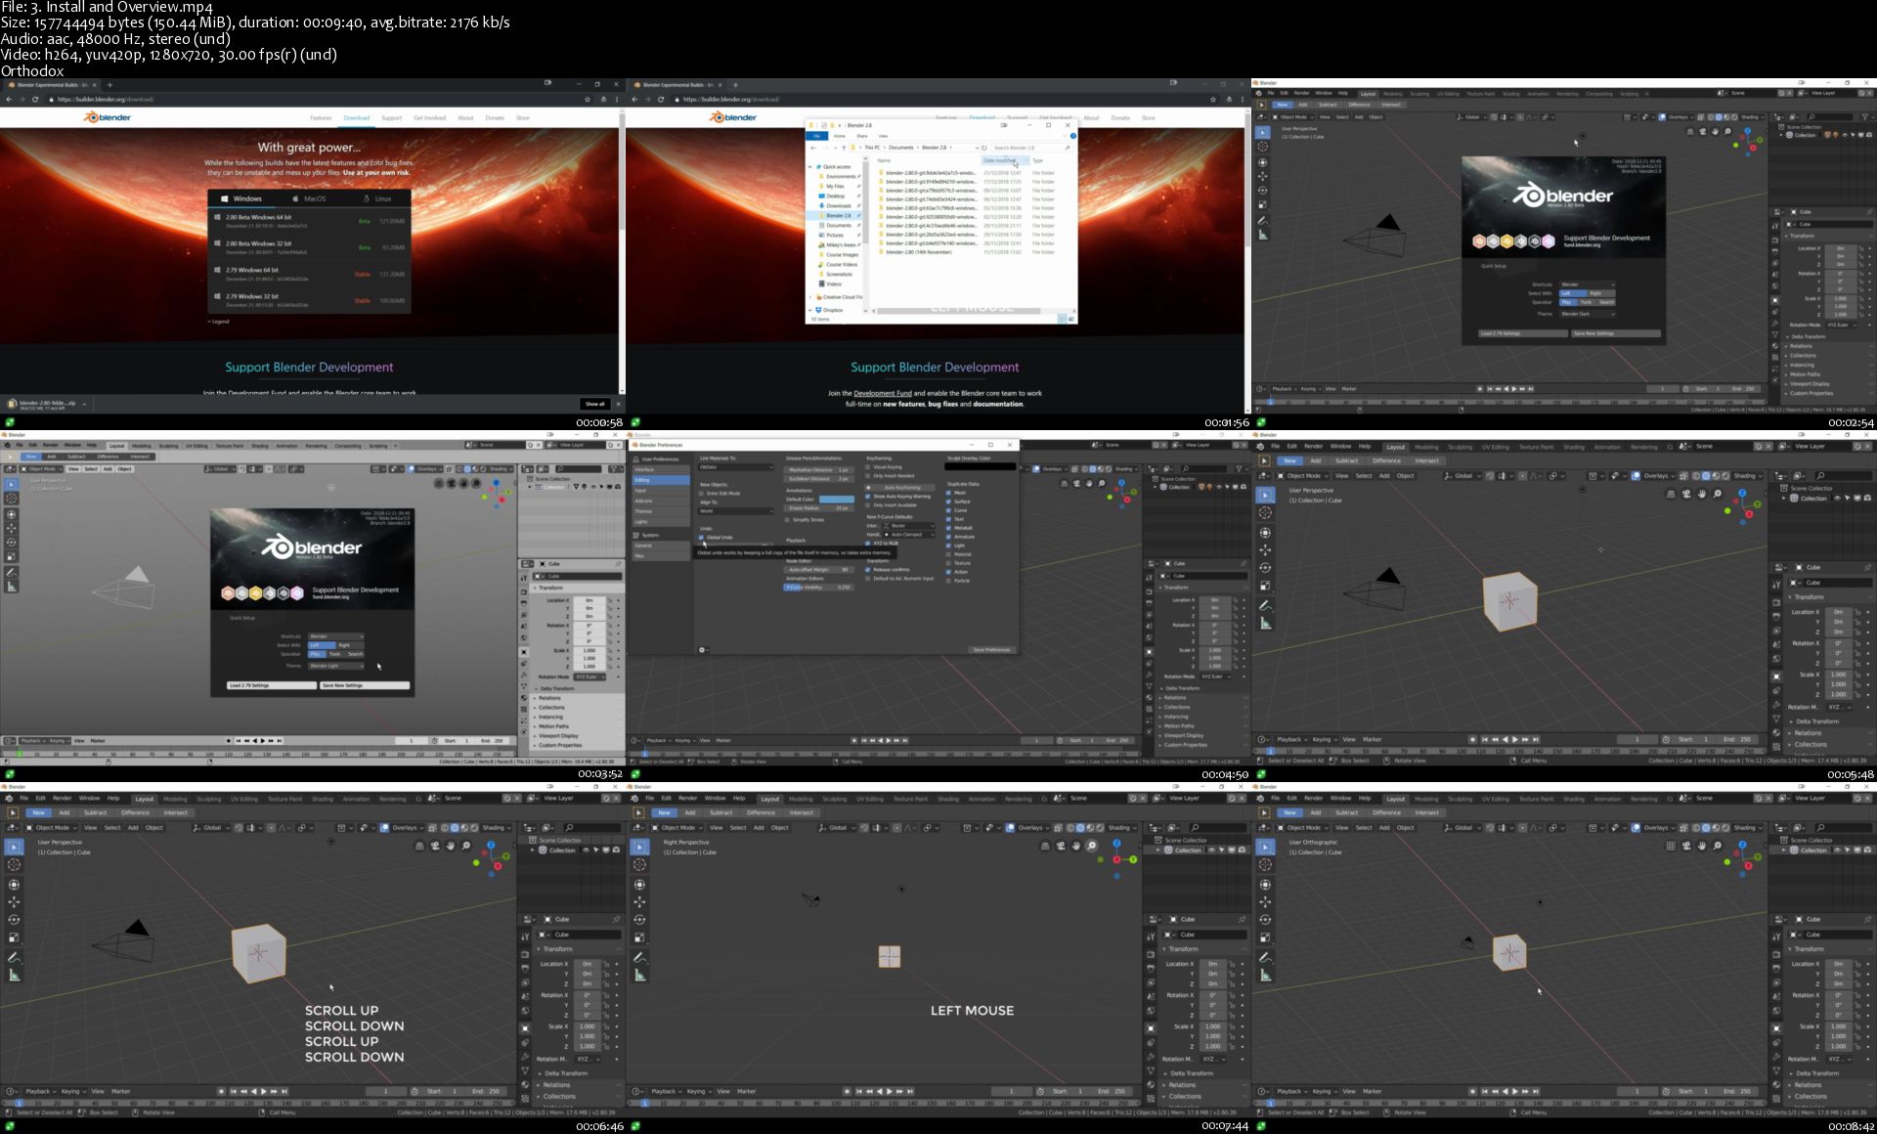Switch to the MacOS downloads tab
The width and height of the screenshot is (1877, 1134).
click(x=308, y=198)
